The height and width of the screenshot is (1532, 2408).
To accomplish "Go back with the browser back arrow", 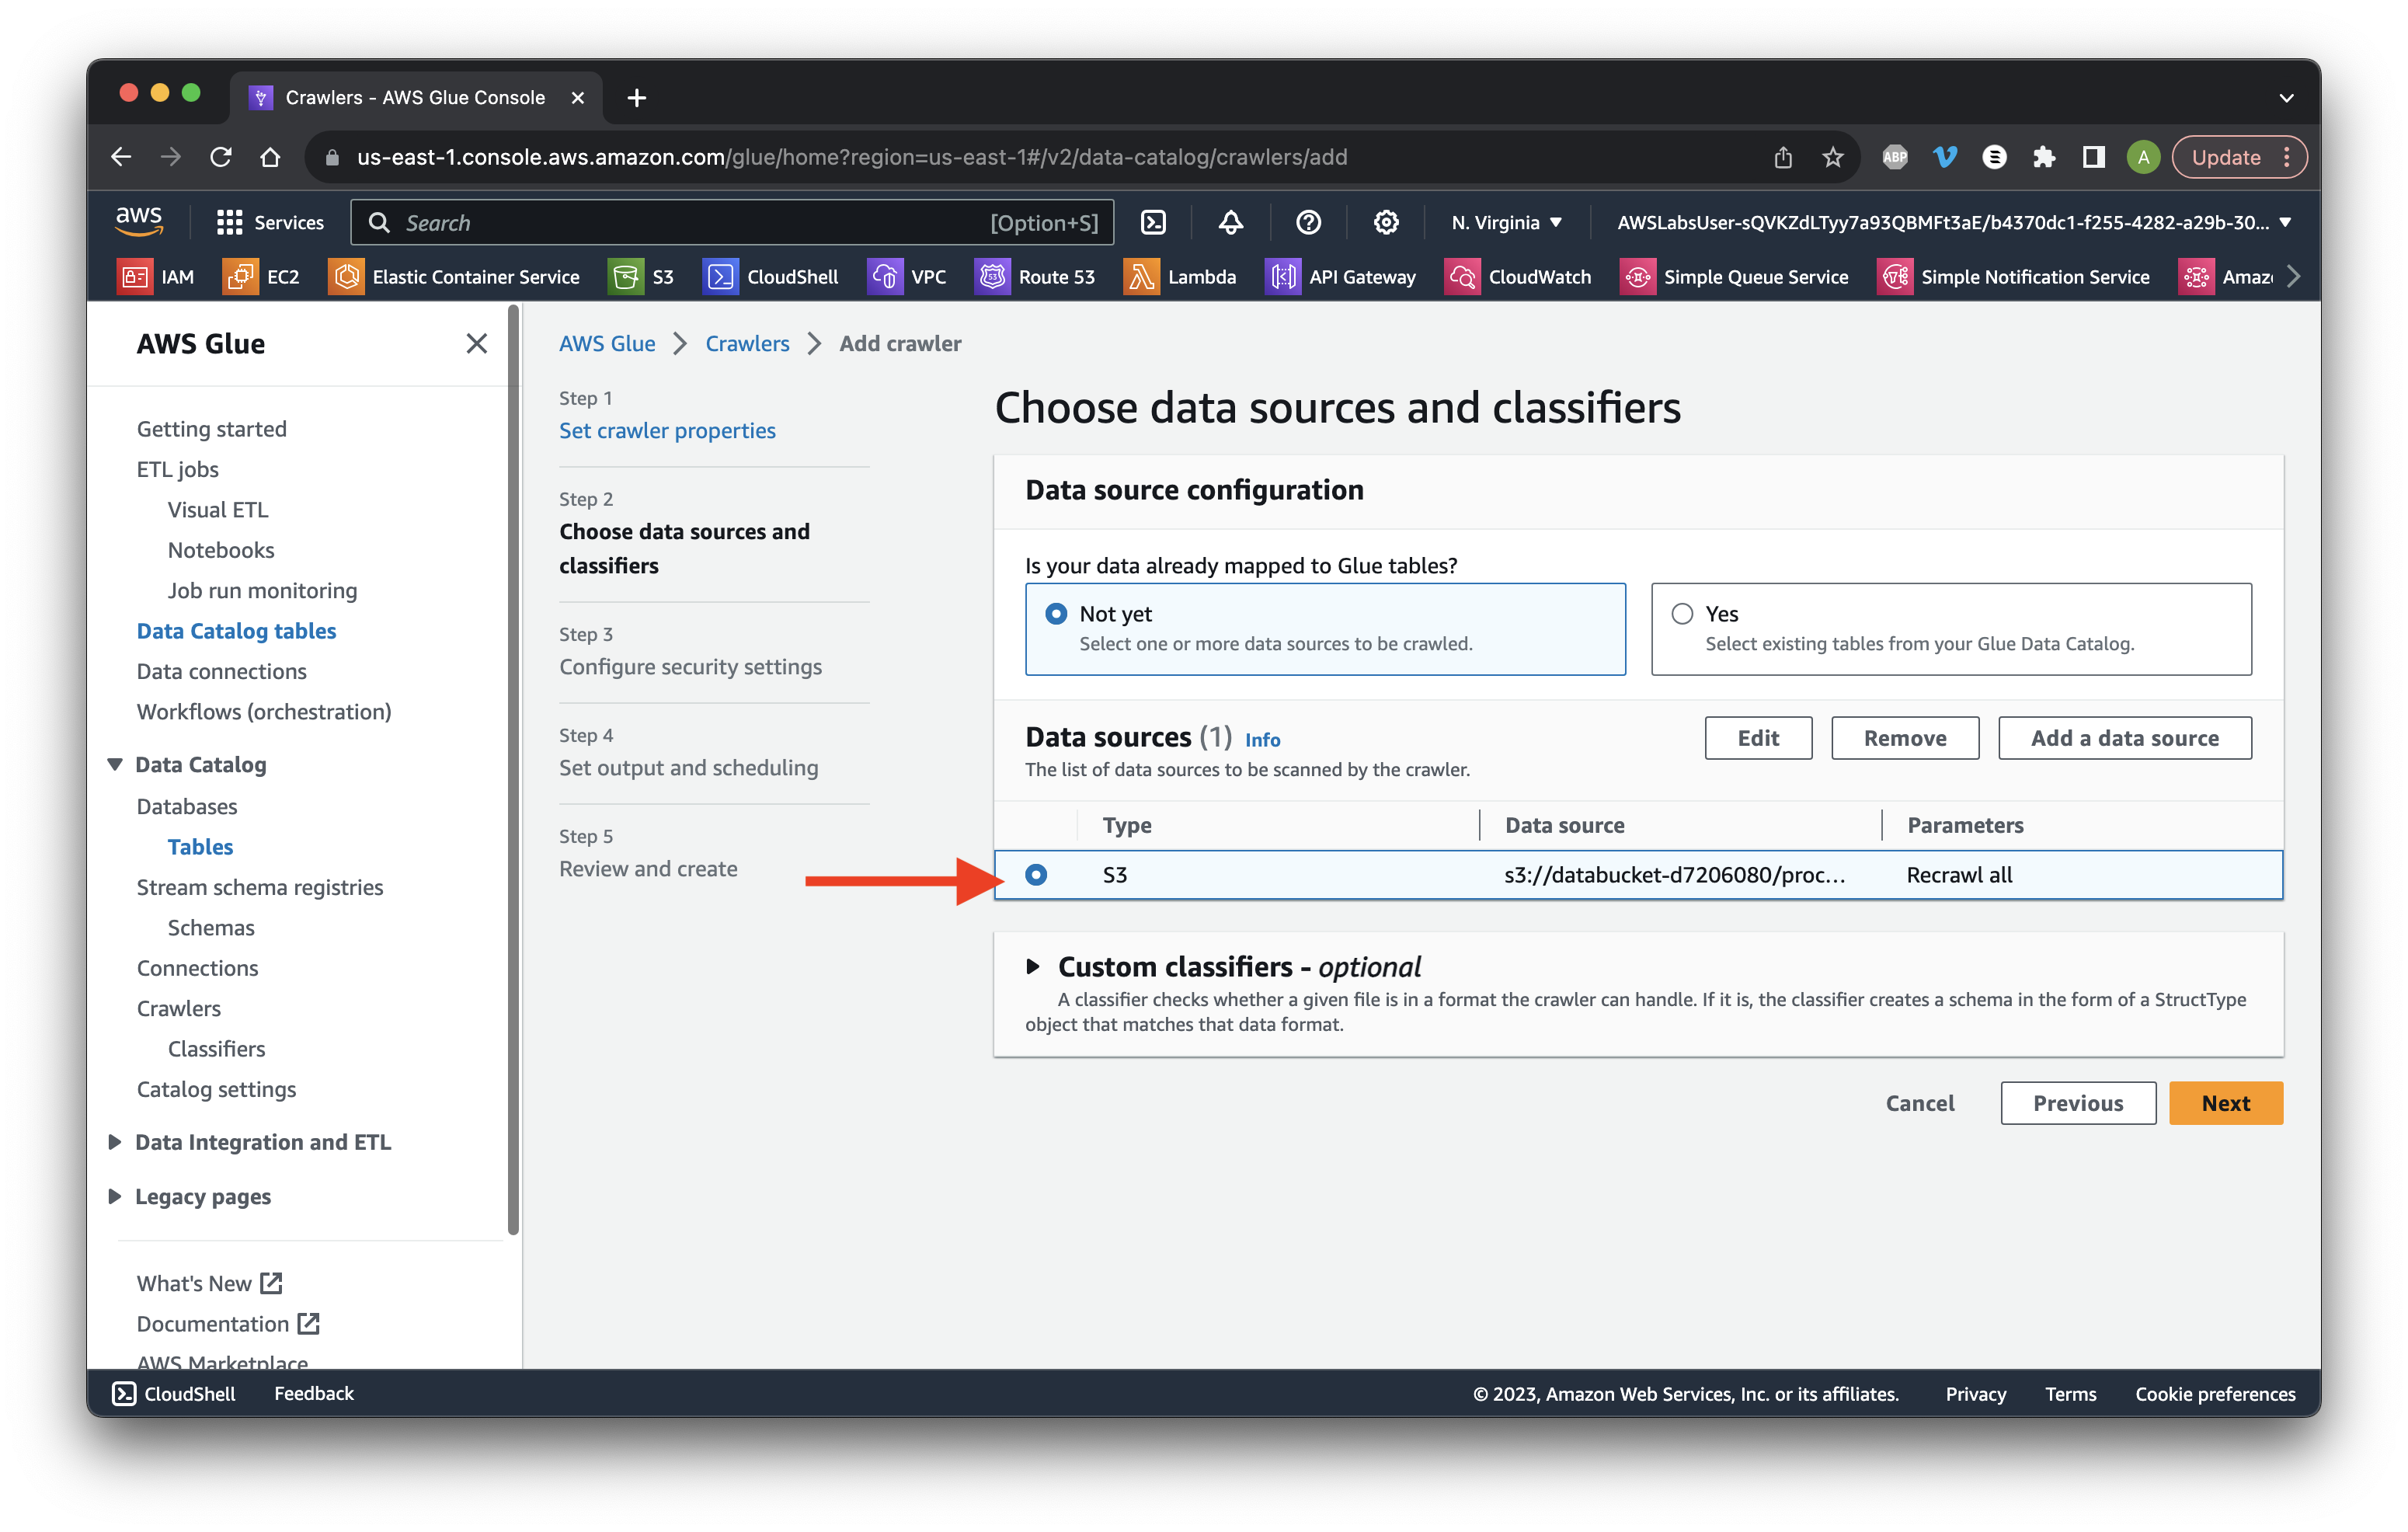I will coord(121,157).
